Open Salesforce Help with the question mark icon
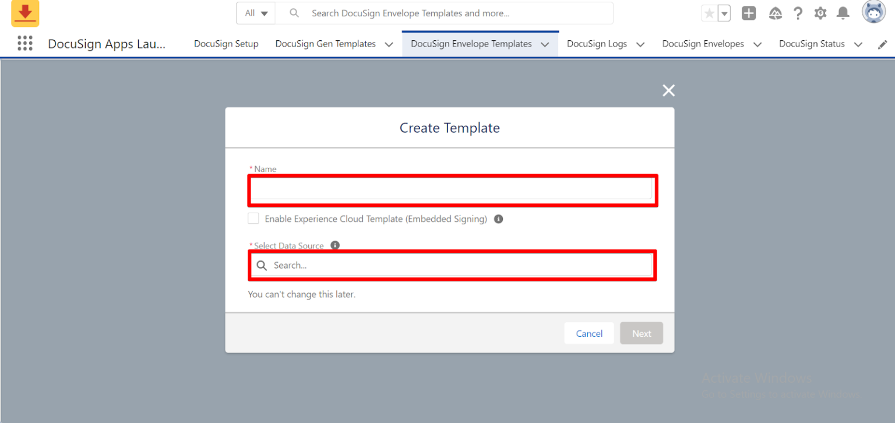 [x=798, y=13]
